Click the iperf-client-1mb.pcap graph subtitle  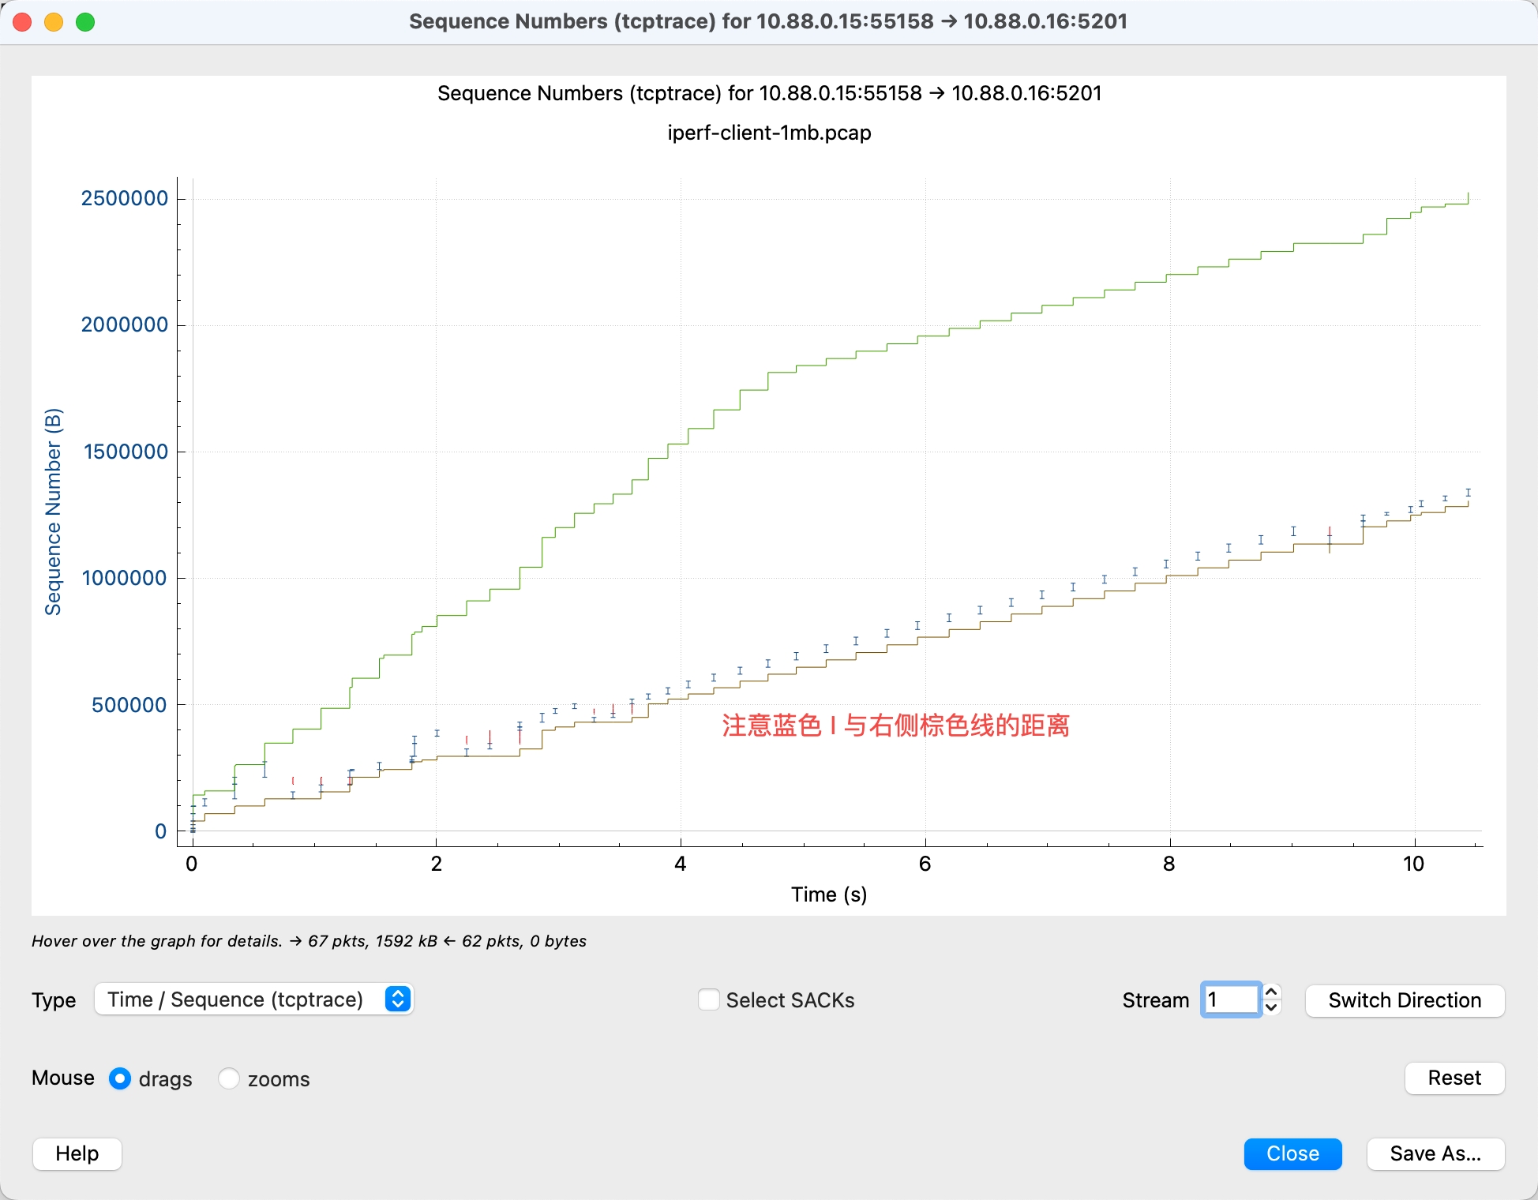(769, 133)
